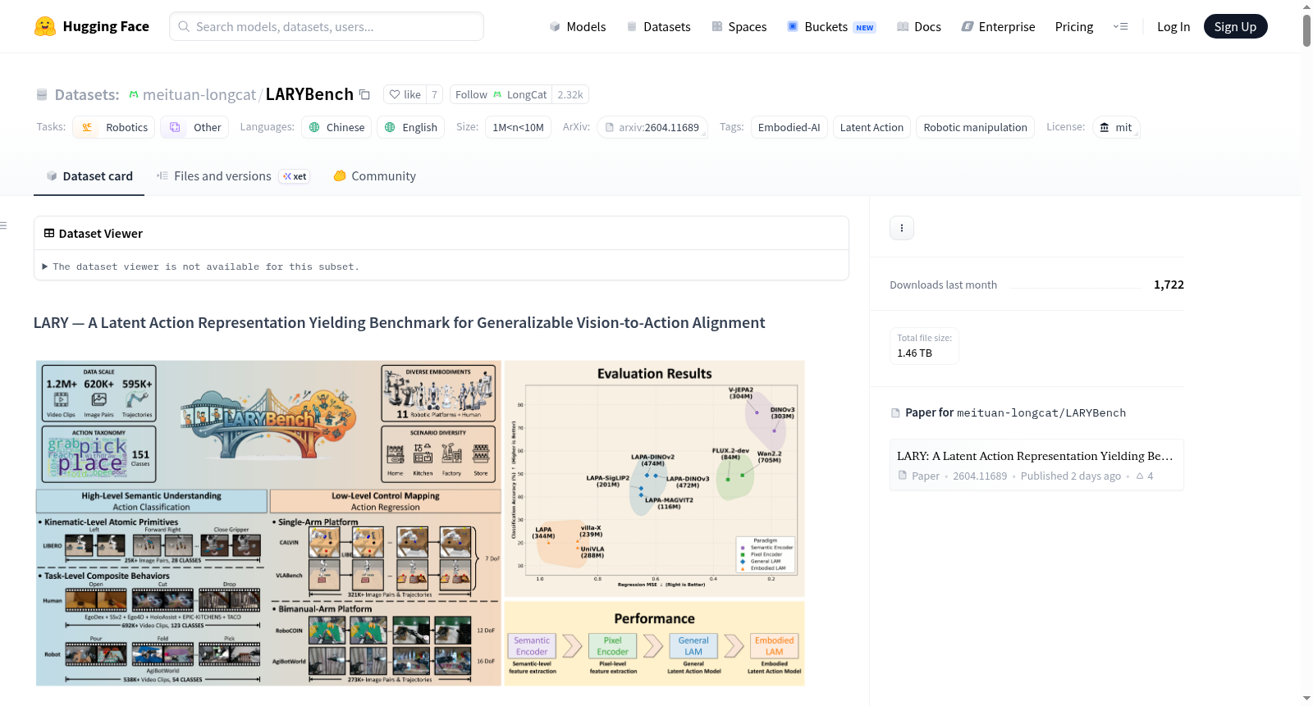
Task: Click the Sign Up button
Action: click(x=1235, y=26)
